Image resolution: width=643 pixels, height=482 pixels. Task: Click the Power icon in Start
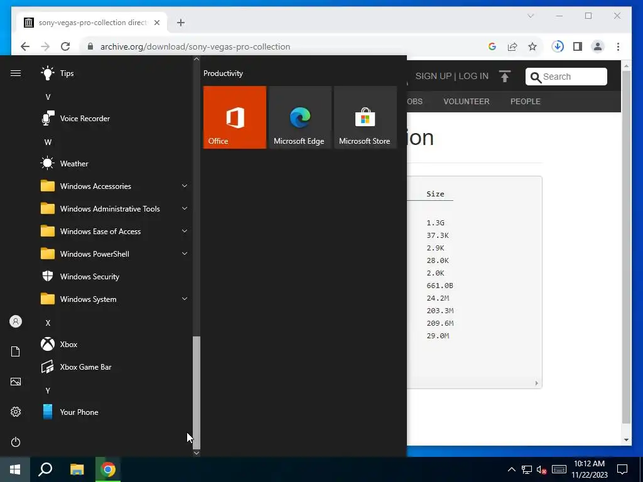pyautogui.click(x=16, y=442)
